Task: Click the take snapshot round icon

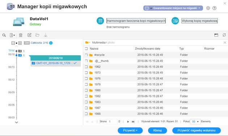Action: click(x=175, y=21)
